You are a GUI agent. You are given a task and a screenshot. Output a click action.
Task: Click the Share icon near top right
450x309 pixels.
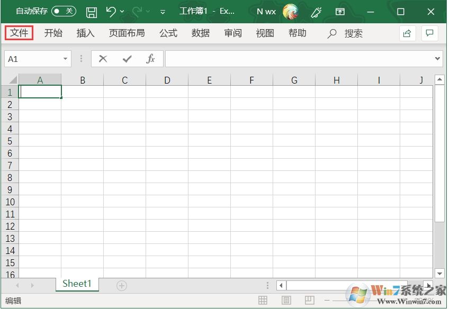point(407,33)
